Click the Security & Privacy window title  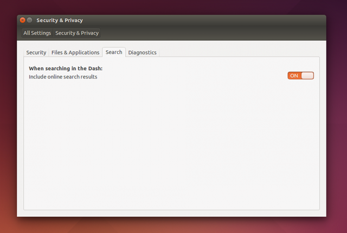pyautogui.click(x=60, y=21)
